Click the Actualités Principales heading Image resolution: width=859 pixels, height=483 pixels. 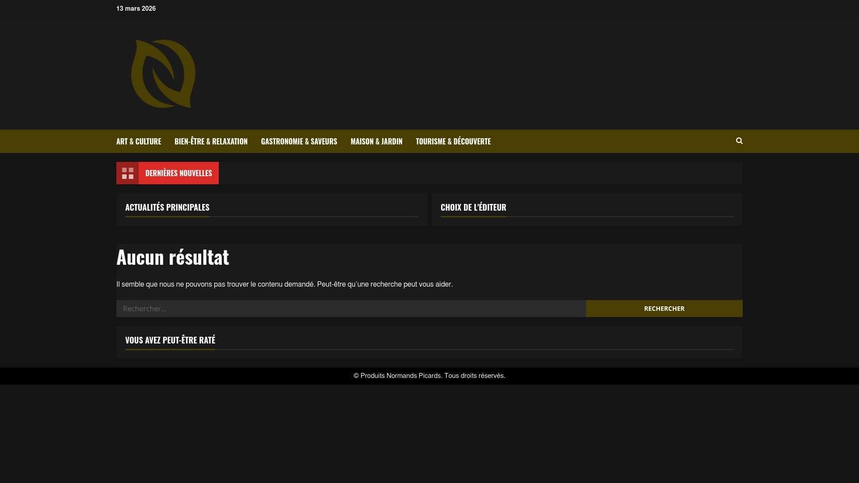[x=167, y=207]
